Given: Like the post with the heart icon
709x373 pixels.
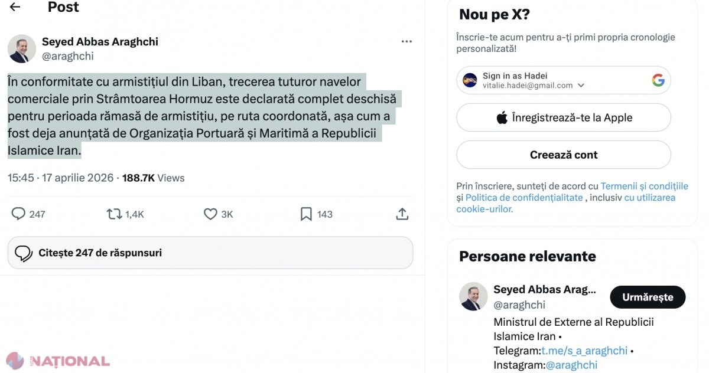Looking at the screenshot, I should tap(210, 214).
